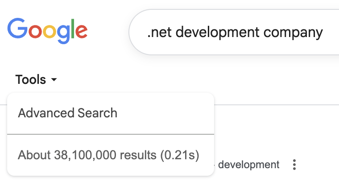The height and width of the screenshot is (182, 339).
Task: Click the empty left edge of search bar
Action: point(138,32)
